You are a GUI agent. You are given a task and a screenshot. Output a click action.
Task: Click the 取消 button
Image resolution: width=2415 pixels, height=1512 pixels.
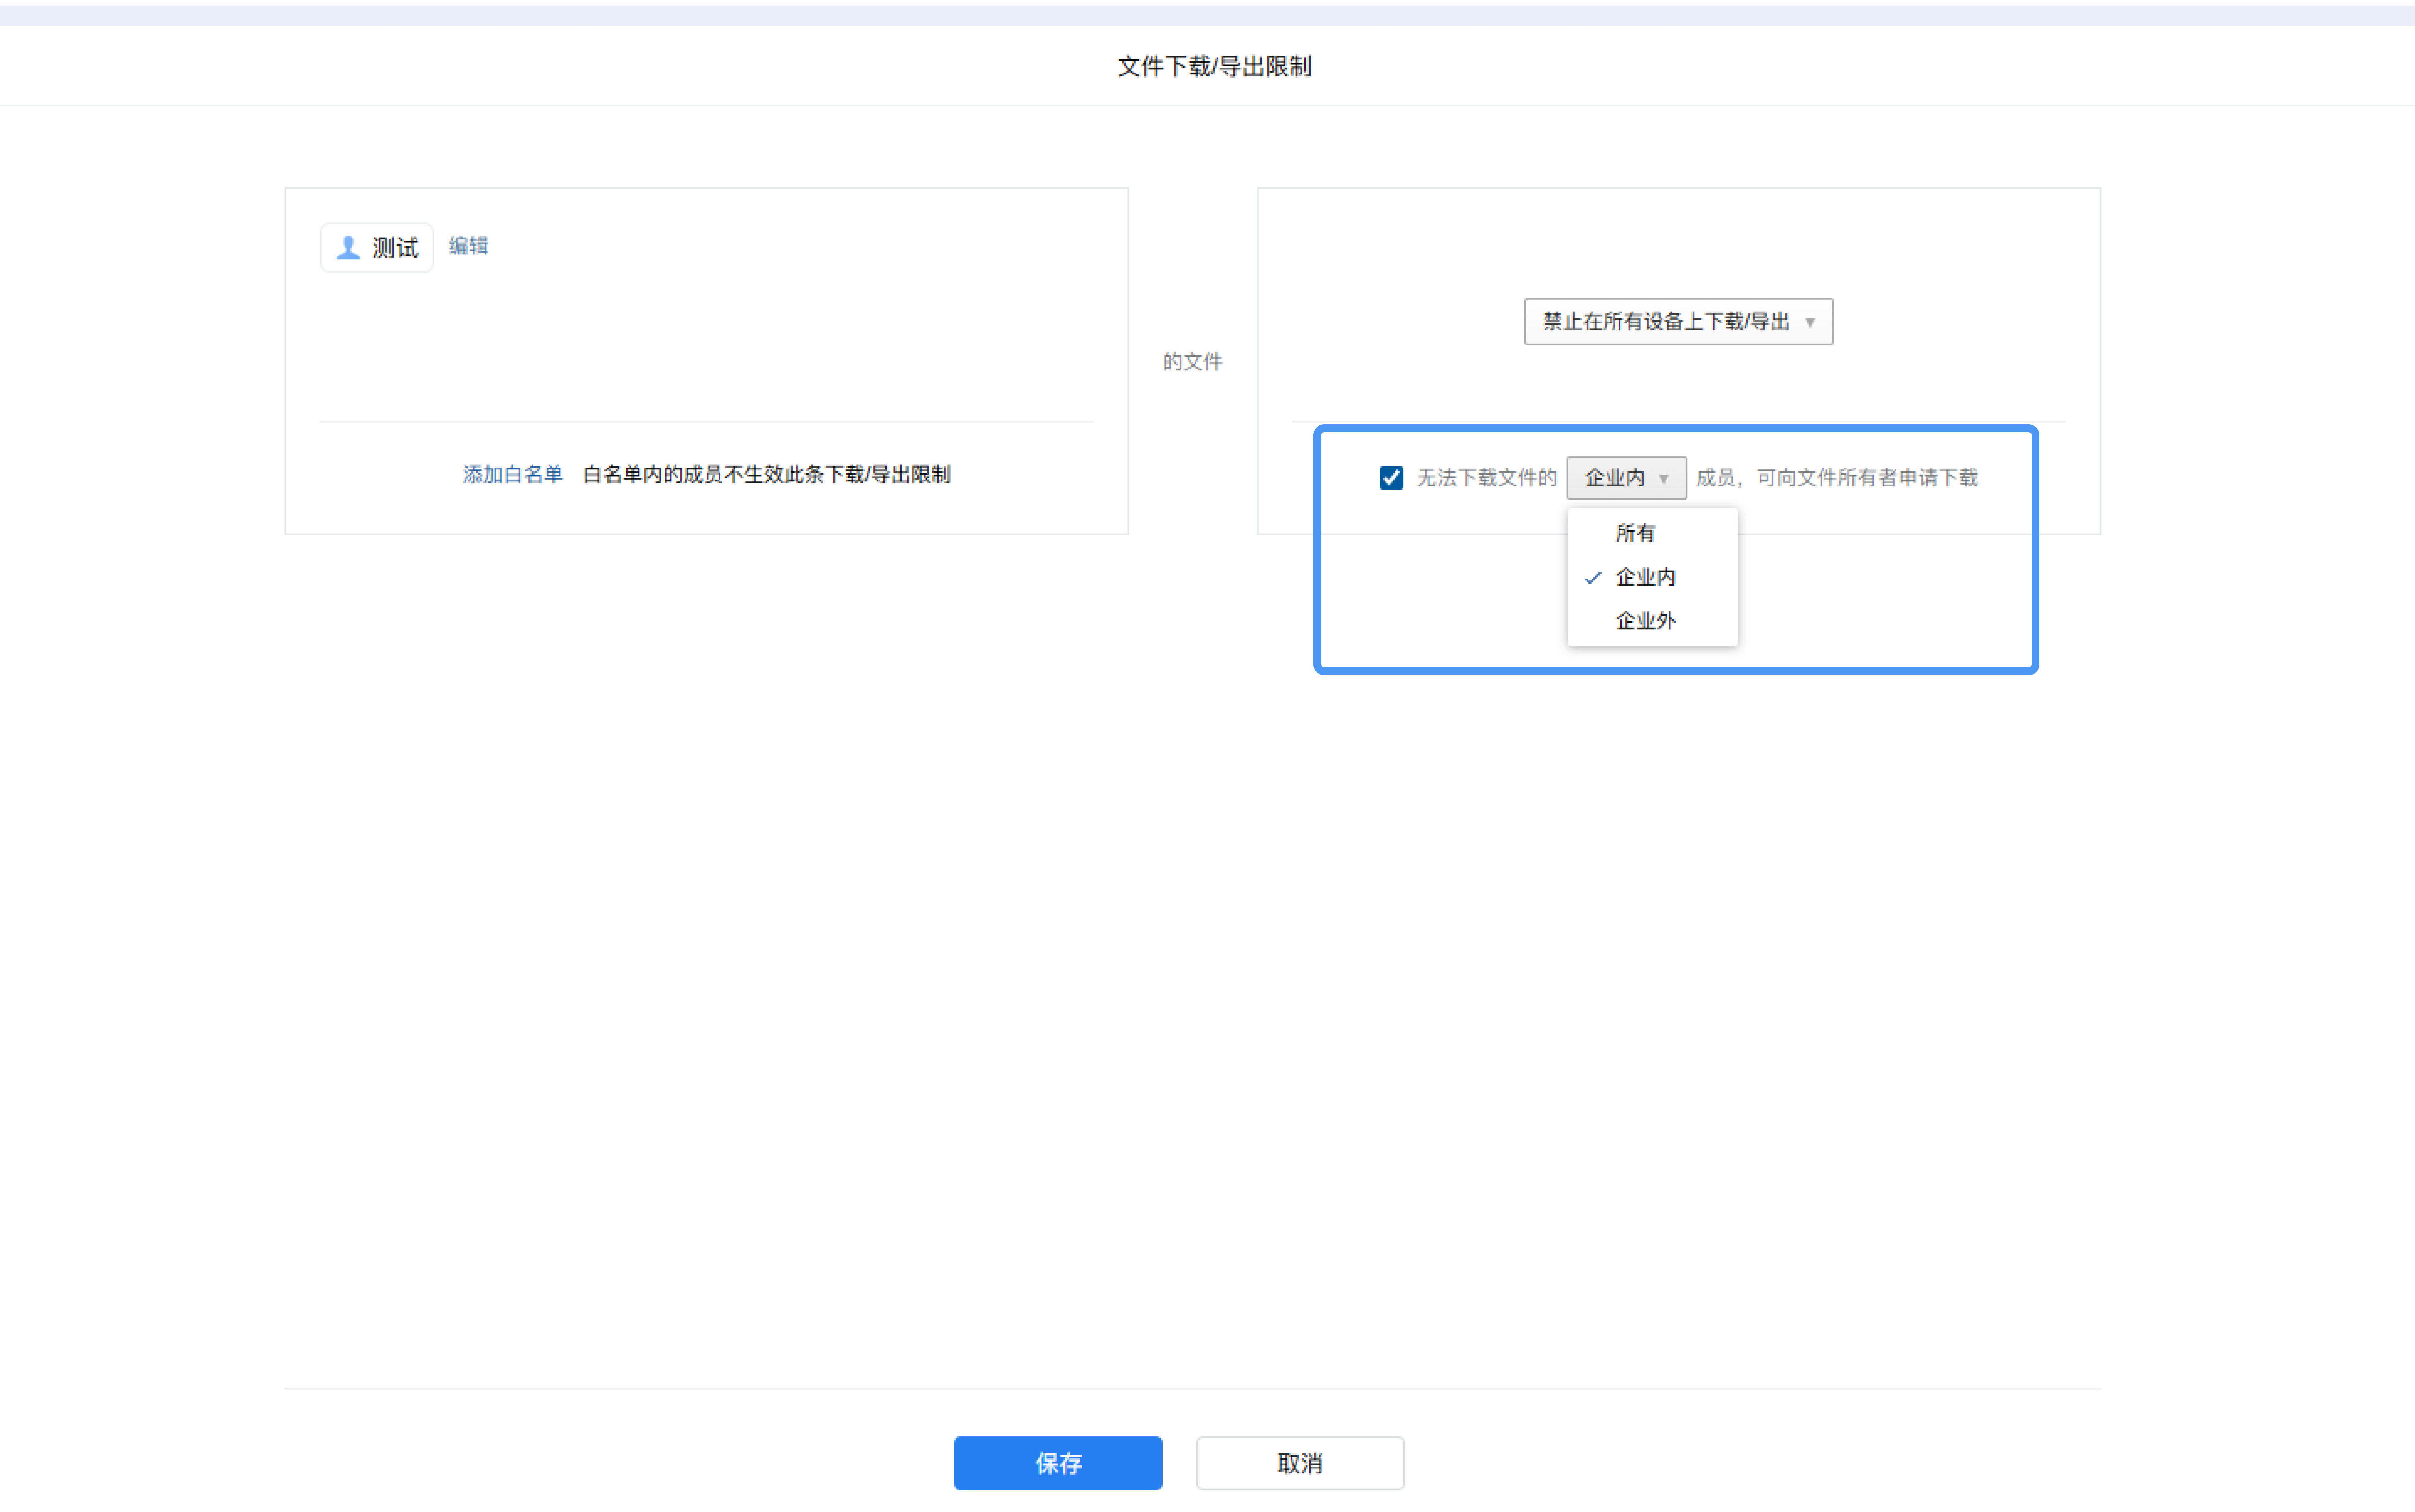pos(1300,1463)
